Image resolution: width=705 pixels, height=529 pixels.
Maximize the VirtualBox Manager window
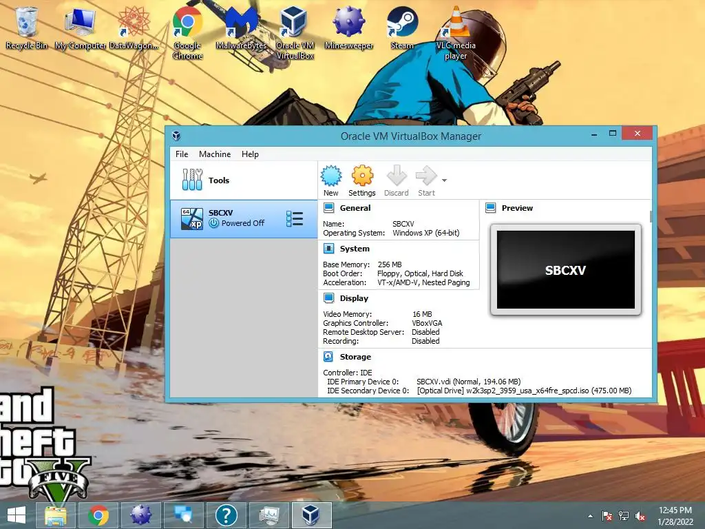[612, 134]
